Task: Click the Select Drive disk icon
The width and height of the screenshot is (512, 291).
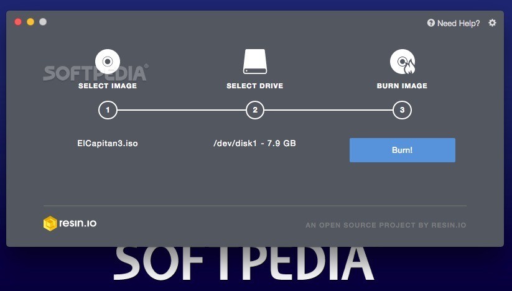Action: tap(254, 62)
